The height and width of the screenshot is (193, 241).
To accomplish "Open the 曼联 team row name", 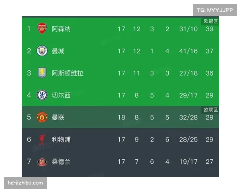I will (58, 117).
